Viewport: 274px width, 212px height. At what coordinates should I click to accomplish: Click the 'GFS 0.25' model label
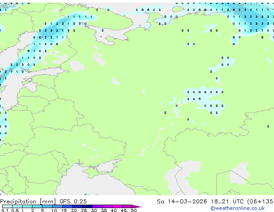tap(73, 202)
